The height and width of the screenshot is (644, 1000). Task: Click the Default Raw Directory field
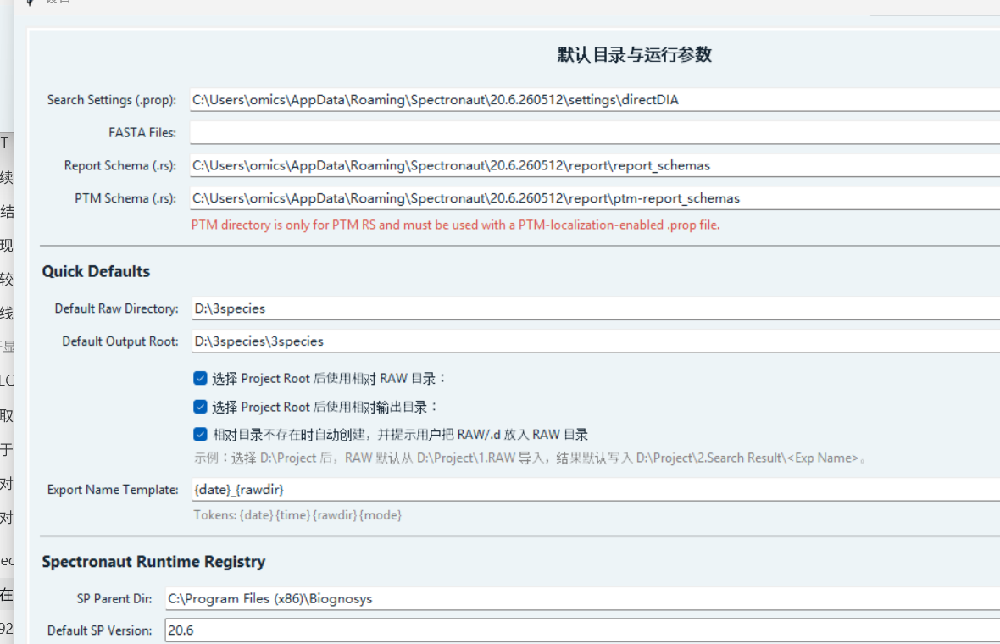[597, 308]
